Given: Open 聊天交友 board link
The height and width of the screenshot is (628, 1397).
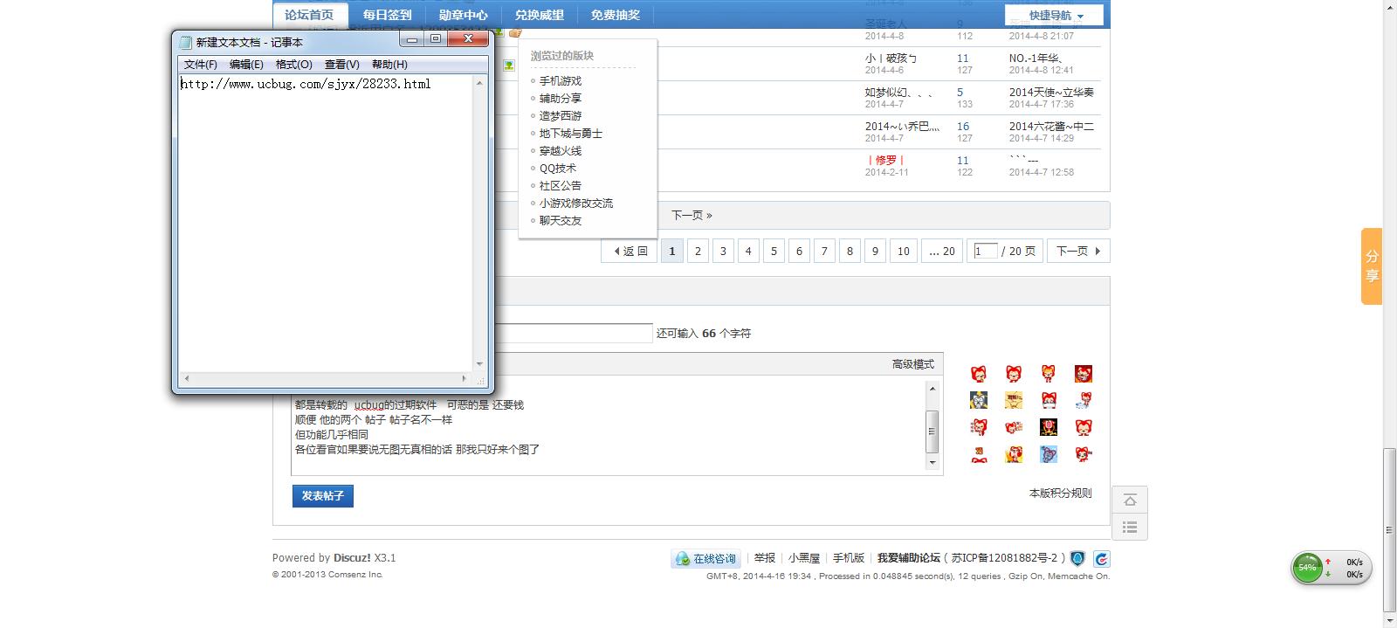Looking at the screenshot, I should pos(560,221).
